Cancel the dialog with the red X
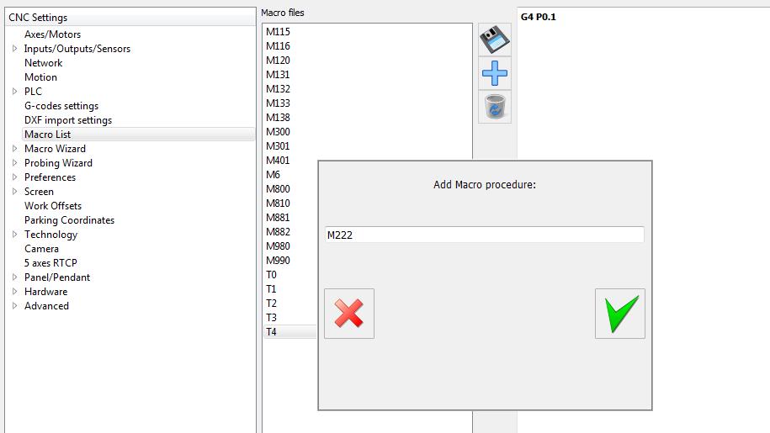 click(349, 314)
